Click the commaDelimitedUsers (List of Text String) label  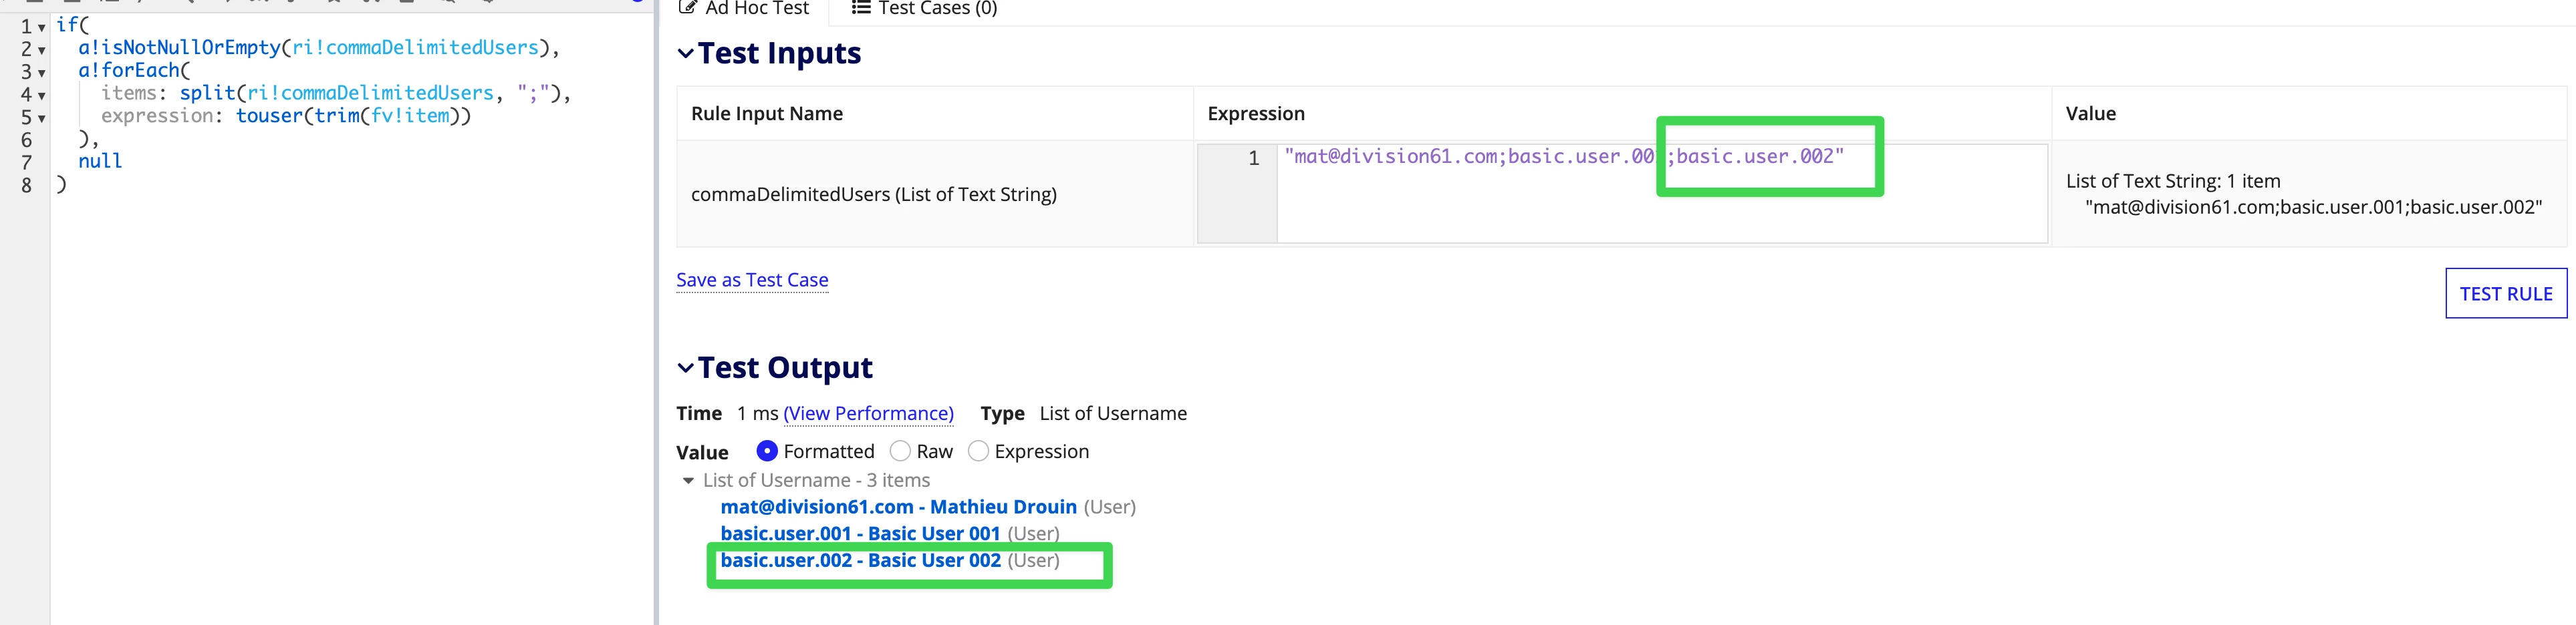pos(874,195)
